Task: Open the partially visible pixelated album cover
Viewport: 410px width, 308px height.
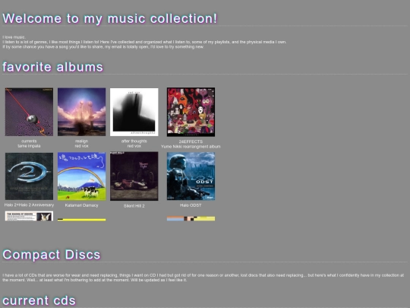Action: click(x=191, y=219)
